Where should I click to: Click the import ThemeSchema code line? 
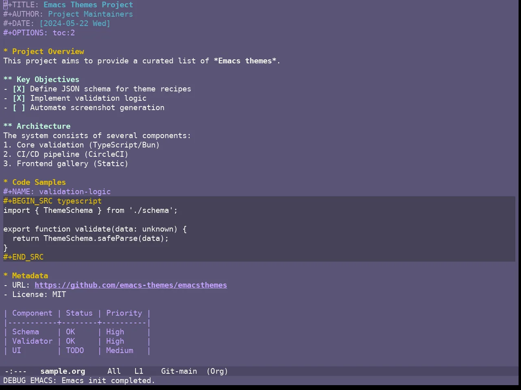90,210
